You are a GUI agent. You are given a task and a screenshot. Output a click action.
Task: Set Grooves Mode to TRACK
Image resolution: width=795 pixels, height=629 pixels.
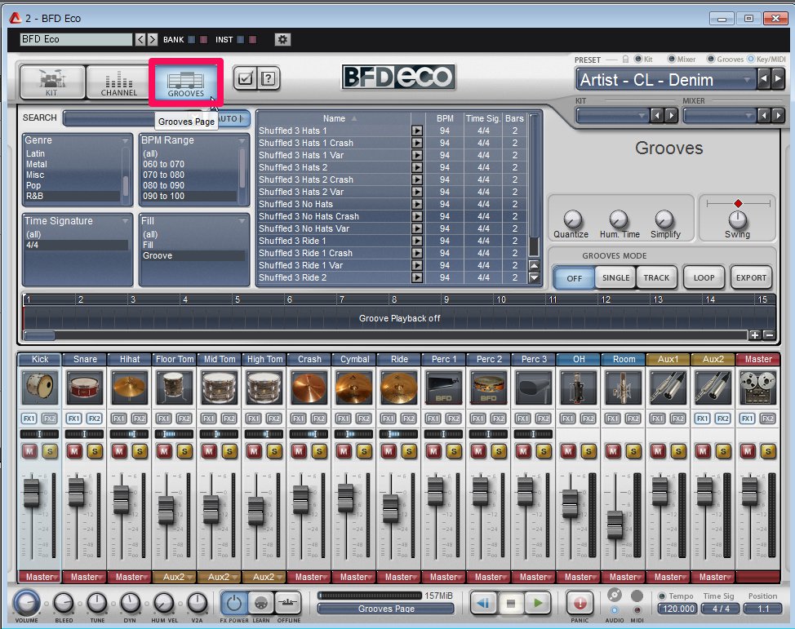(x=656, y=277)
